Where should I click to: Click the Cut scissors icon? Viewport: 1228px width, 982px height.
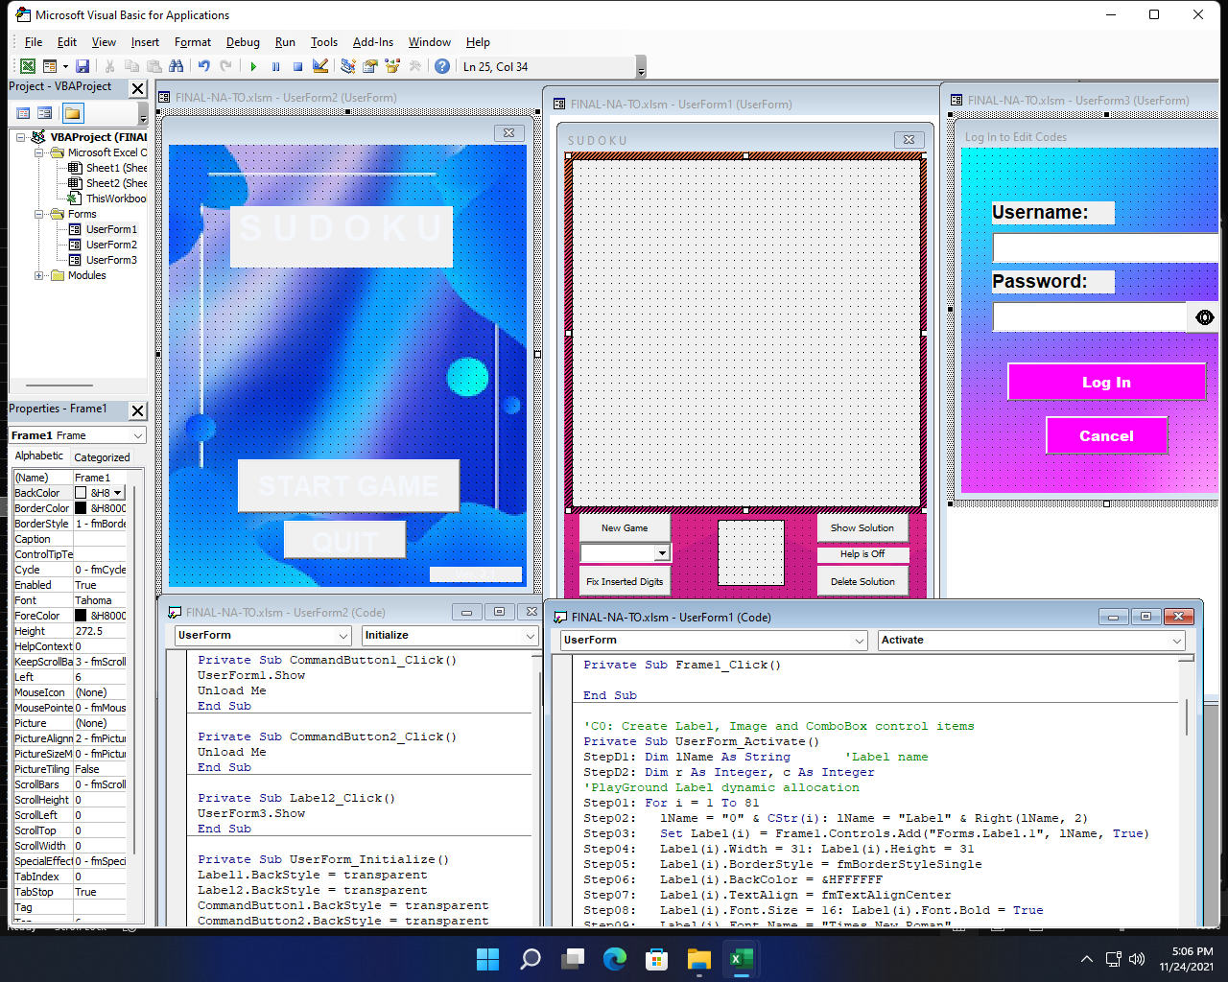[109, 66]
